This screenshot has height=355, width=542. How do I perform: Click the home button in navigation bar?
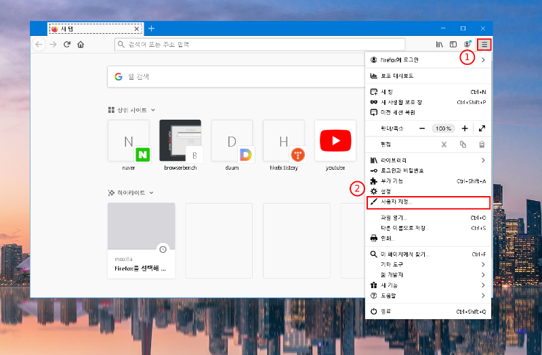click(81, 45)
